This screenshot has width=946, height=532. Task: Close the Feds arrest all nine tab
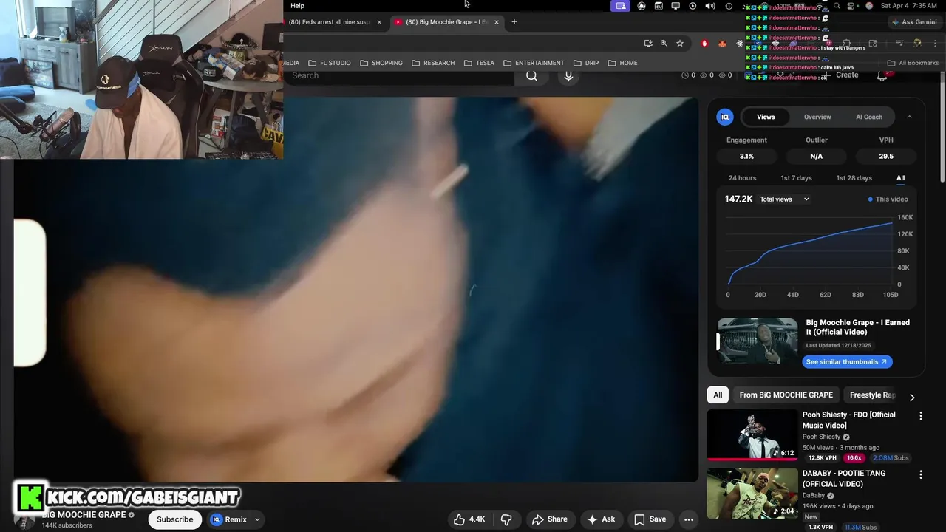click(x=379, y=22)
